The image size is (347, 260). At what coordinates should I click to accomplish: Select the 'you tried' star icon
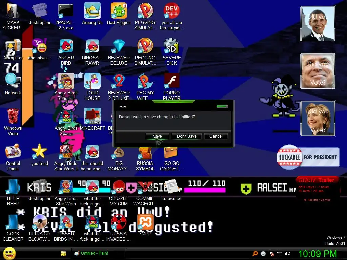point(39,155)
